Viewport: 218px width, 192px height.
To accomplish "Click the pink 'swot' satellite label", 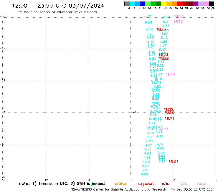I will 202,184.
